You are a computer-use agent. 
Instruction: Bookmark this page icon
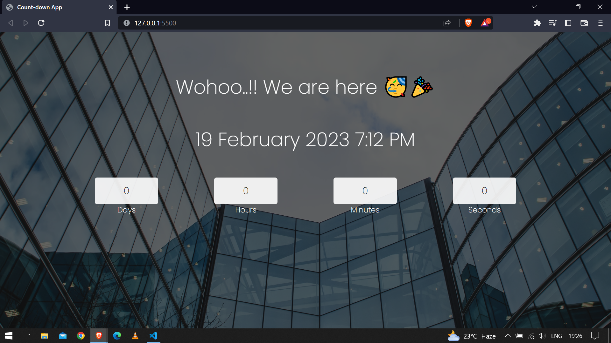point(107,23)
